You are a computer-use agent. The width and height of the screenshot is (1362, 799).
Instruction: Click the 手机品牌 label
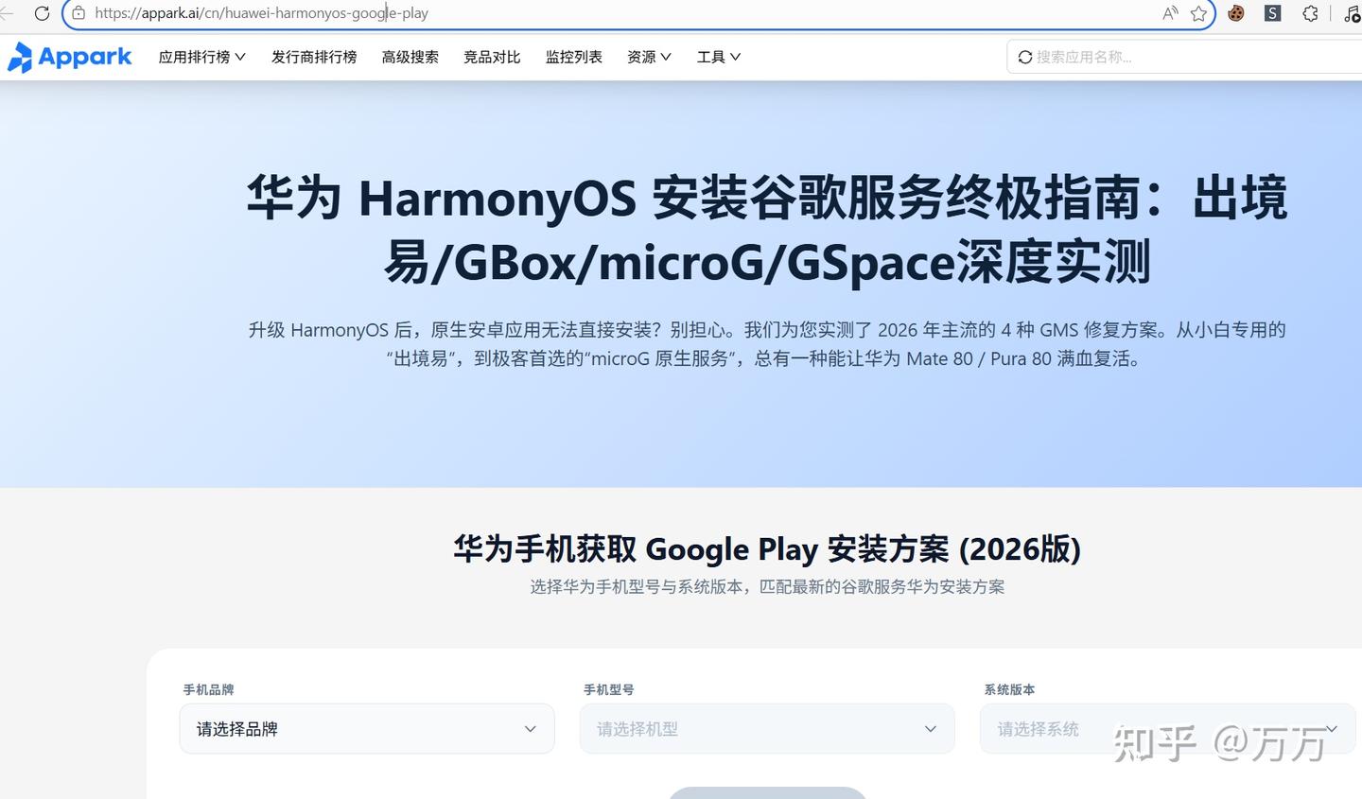click(x=208, y=690)
